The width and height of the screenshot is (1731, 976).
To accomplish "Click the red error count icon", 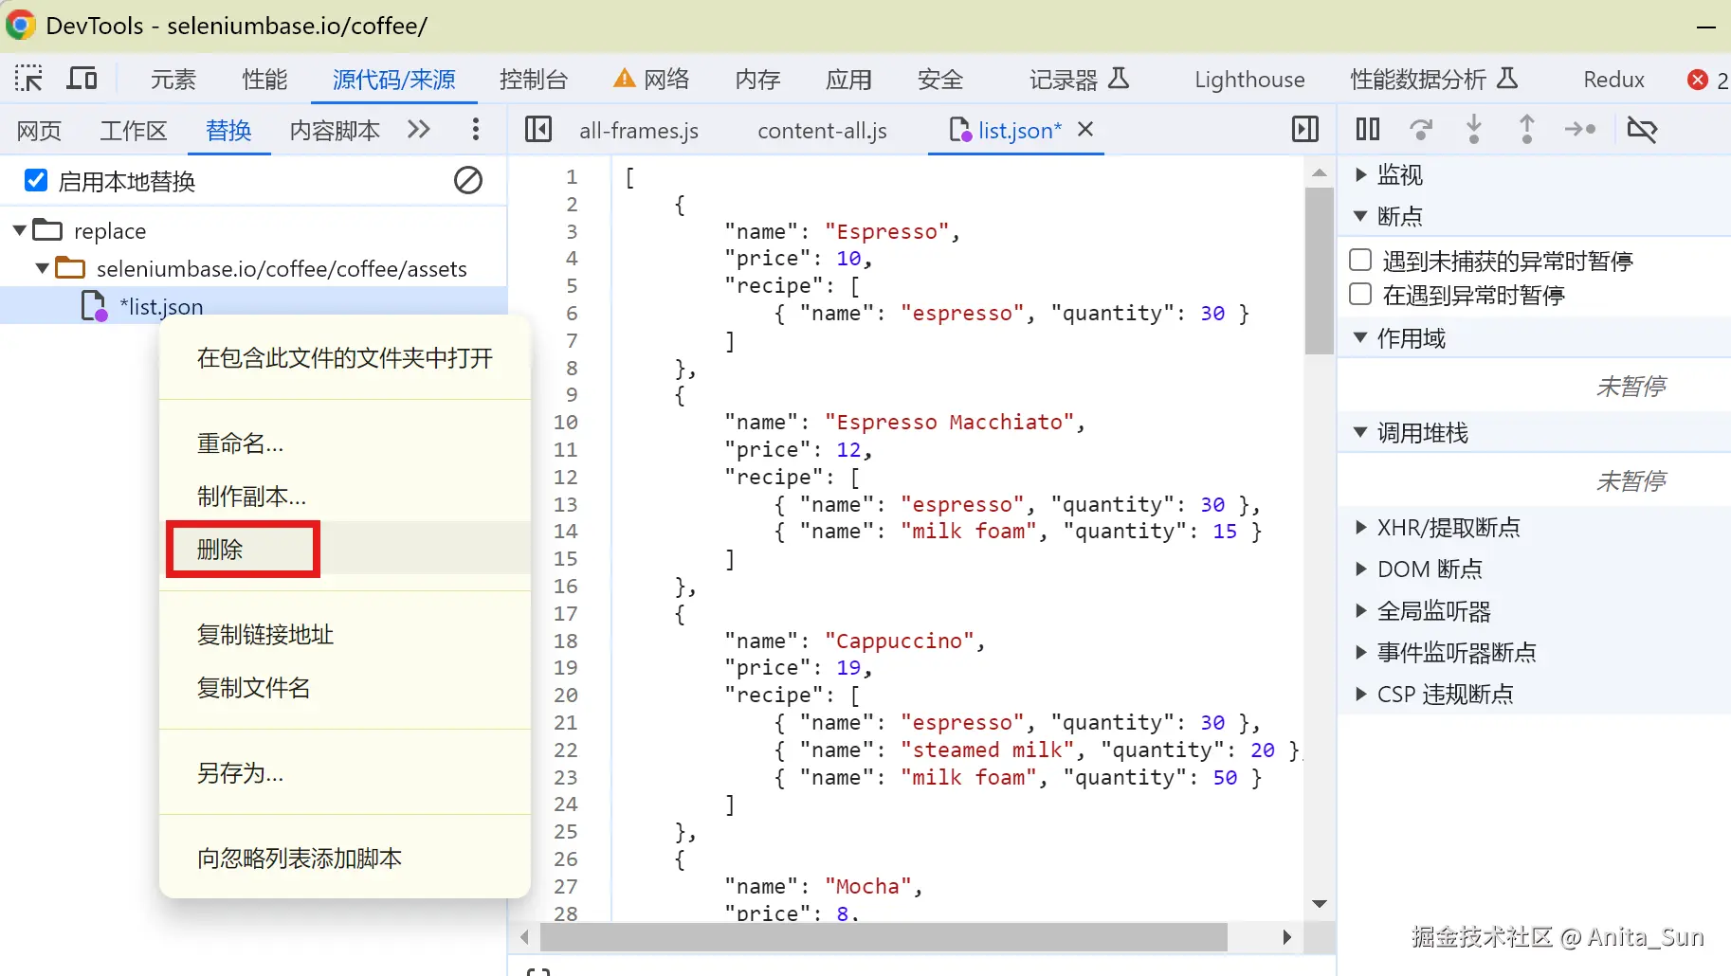I will [1698, 80].
